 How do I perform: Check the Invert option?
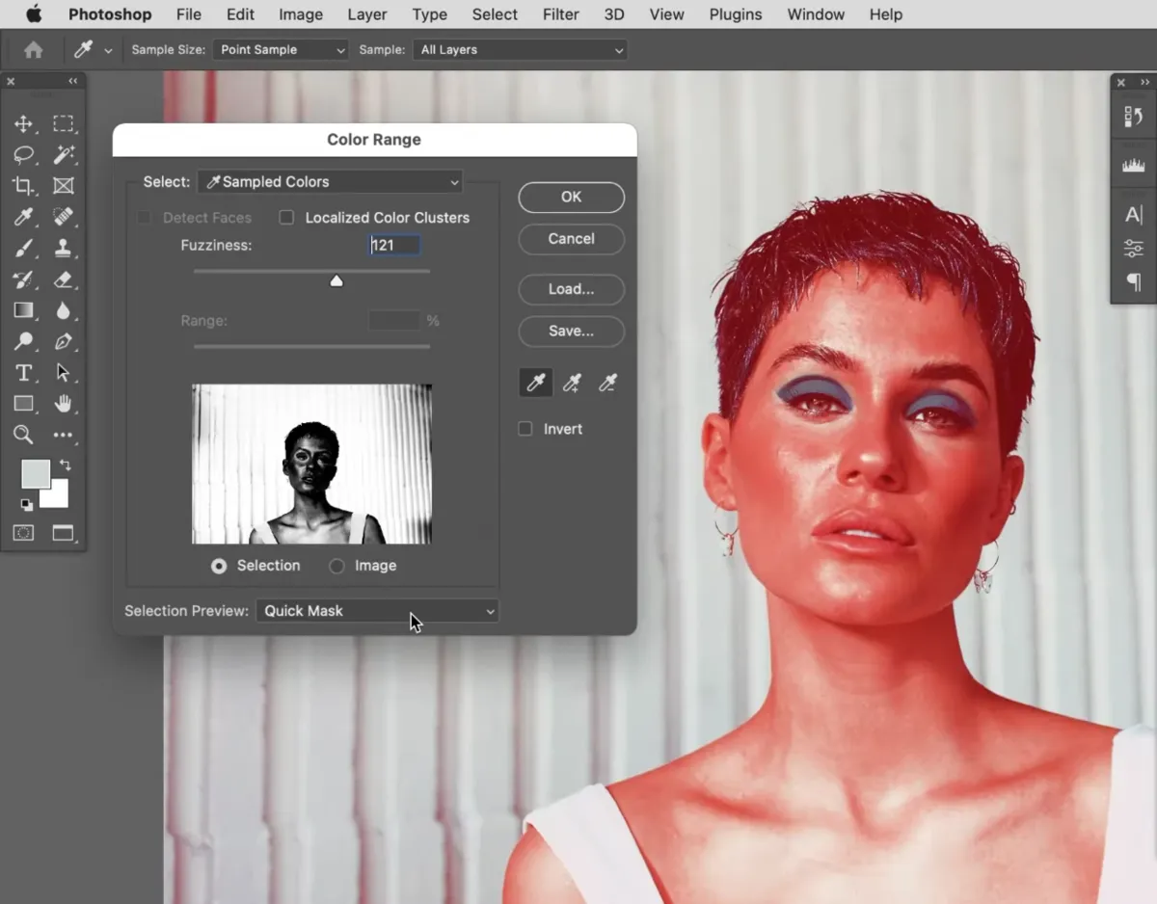[x=526, y=429]
